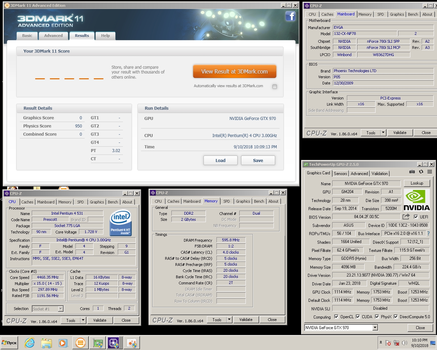
Task: Open the Advanced tab in GPU-Z
Action: tap(360, 174)
